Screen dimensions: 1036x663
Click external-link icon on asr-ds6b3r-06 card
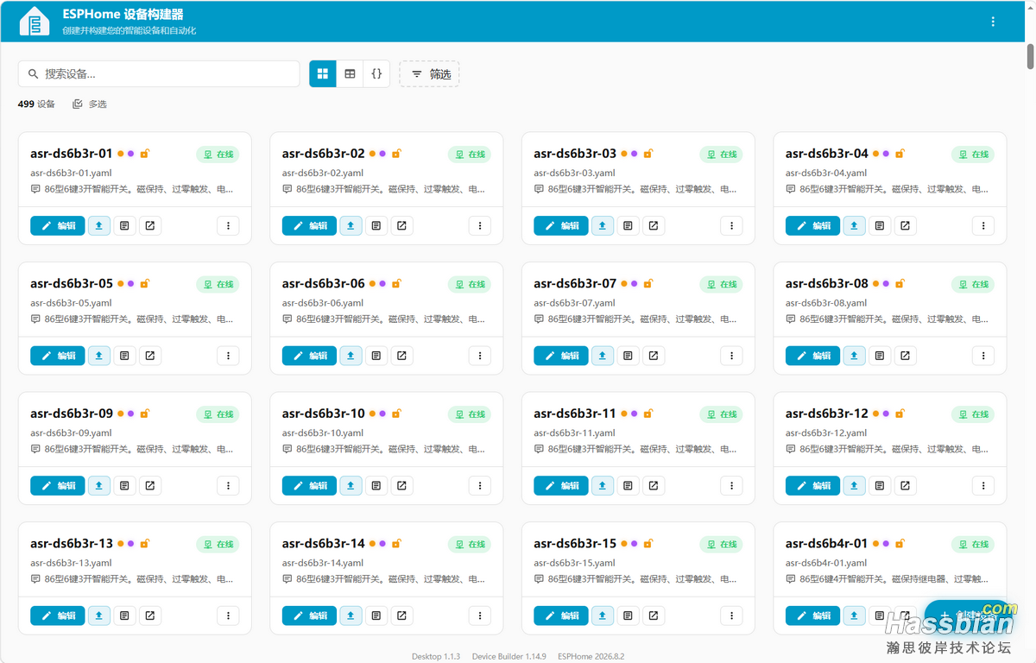click(x=401, y=356)
